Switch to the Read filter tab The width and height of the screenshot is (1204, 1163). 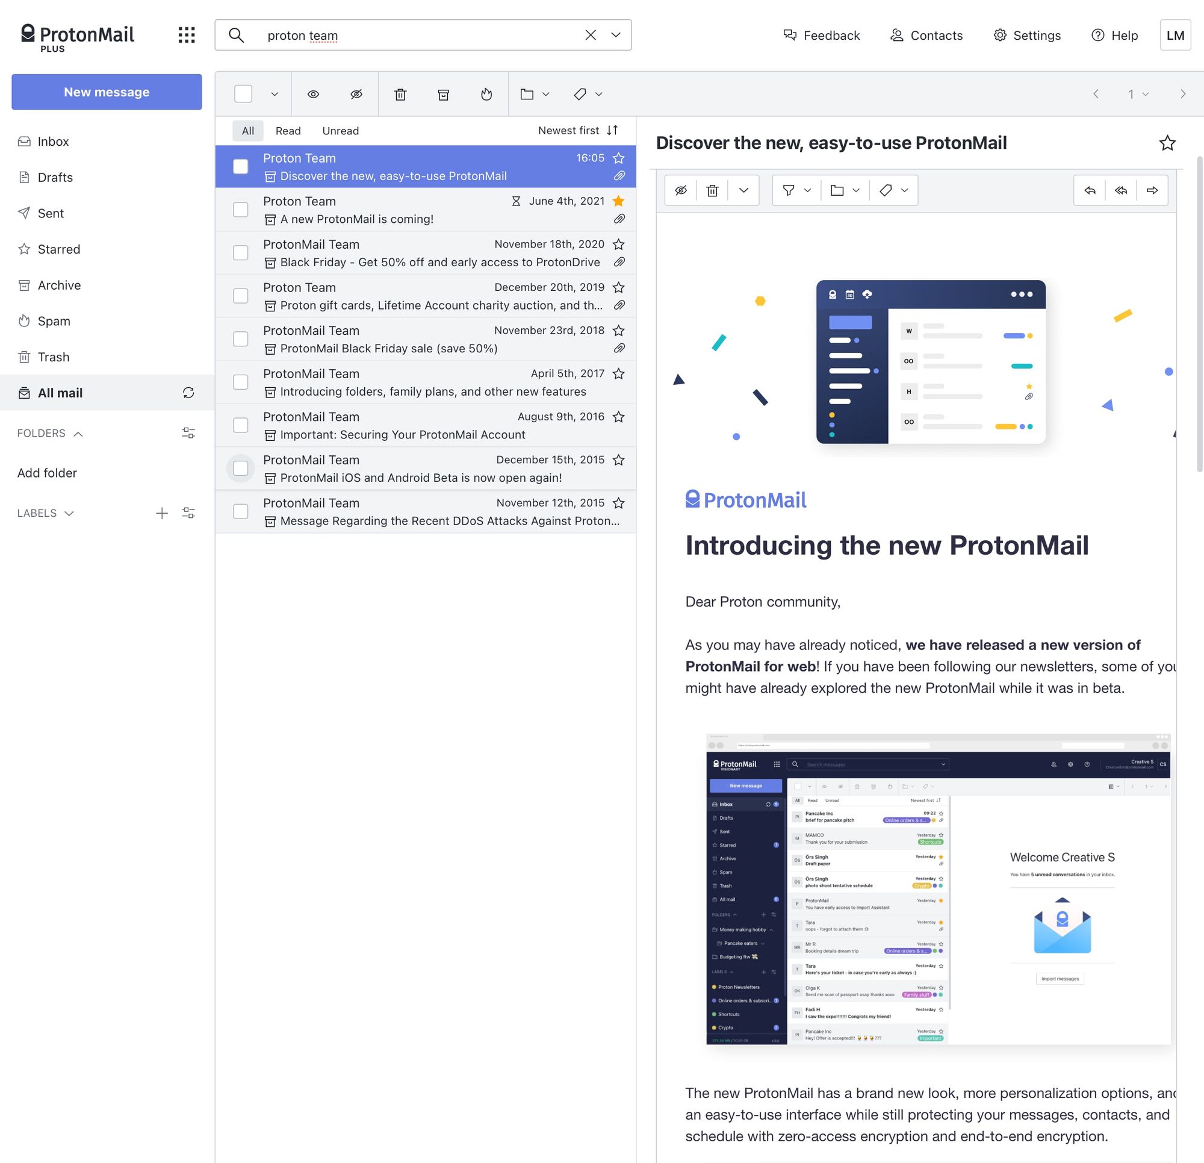coord(288,131)
